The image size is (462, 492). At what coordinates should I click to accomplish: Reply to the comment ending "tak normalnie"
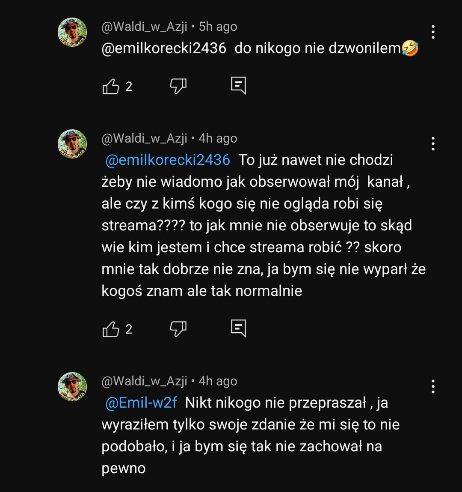(x=238, y=328)
